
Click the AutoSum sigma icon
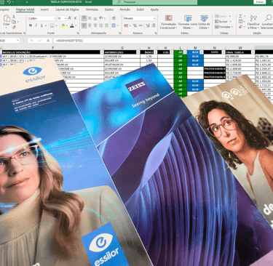(x=240, y=16)
